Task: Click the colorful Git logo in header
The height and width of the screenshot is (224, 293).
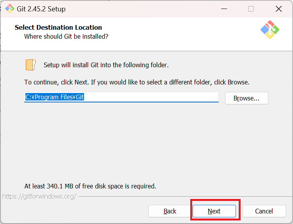Action: click(x=270, y=30)
